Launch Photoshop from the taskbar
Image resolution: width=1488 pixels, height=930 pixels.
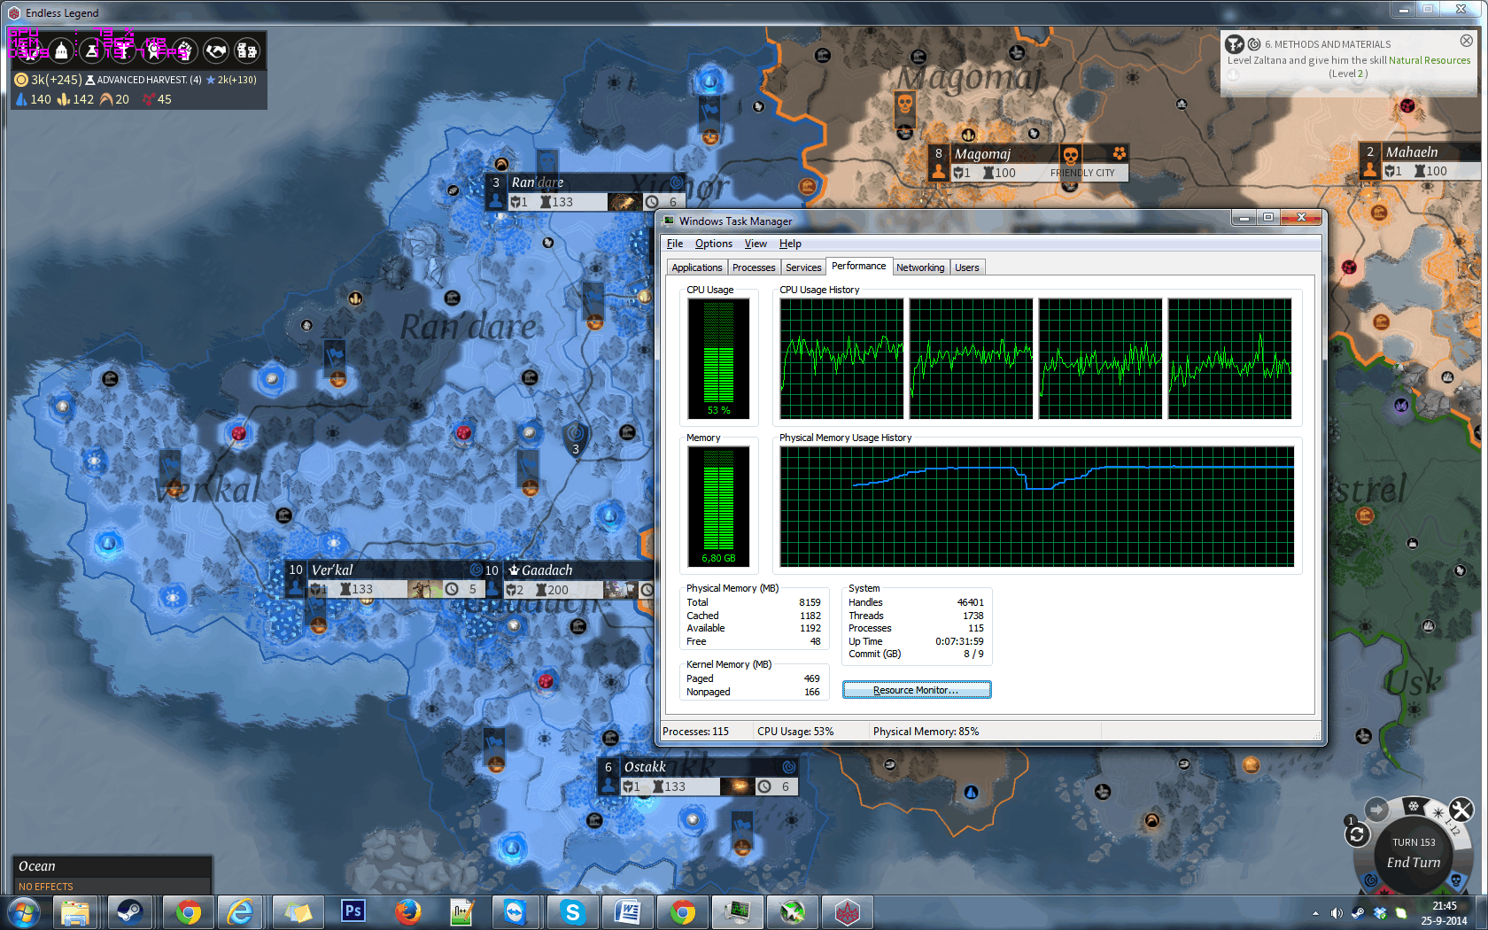[353, 912]
